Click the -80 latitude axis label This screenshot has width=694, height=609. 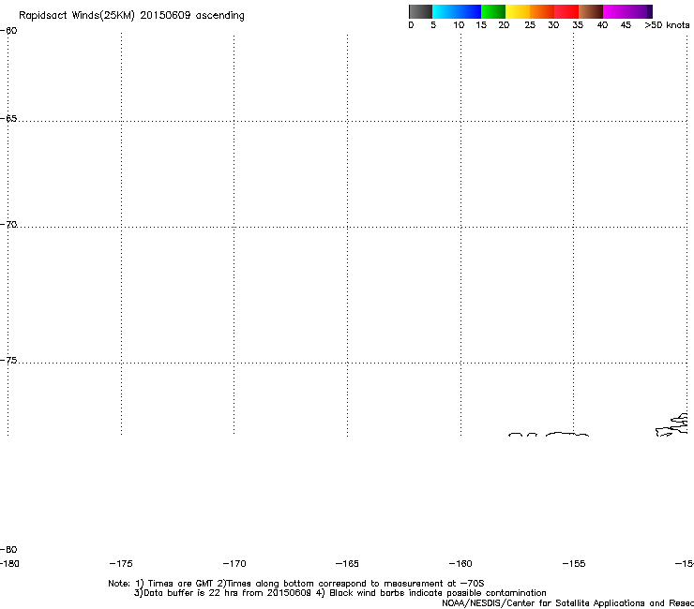(x=8, y=550)
